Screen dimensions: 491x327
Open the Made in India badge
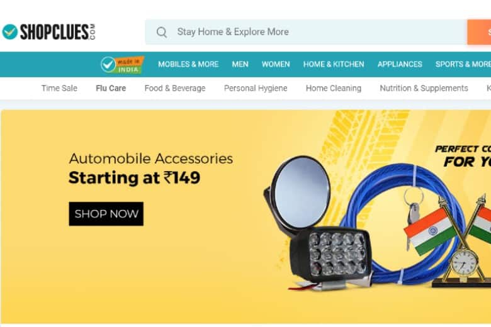point(122,65)
